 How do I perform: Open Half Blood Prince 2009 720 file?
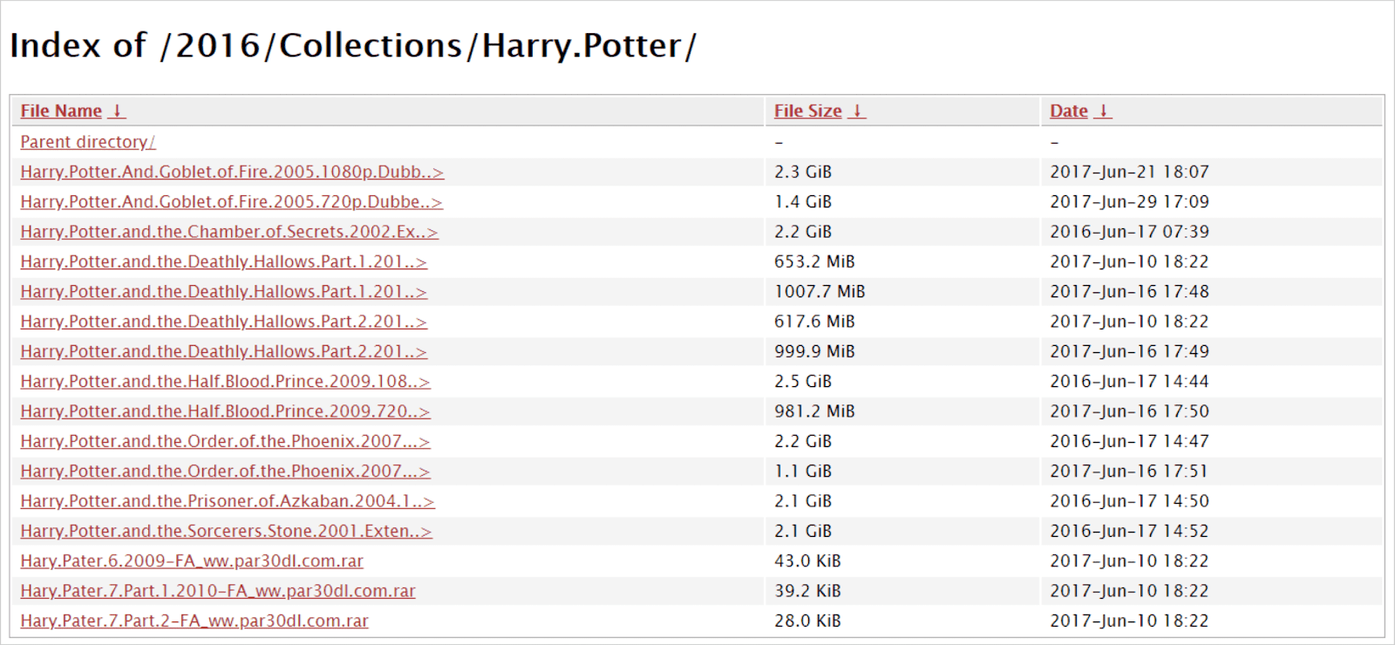coord(225,411)
